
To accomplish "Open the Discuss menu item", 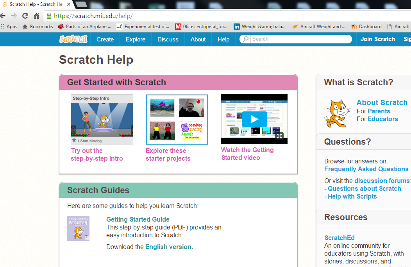I will [x=168, y=39].
